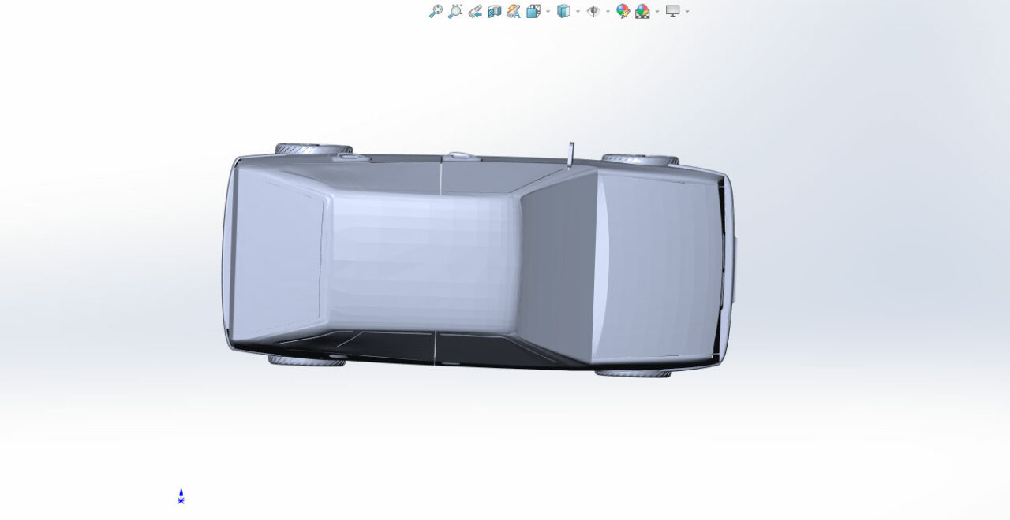Expand the Display Style dropdown arrow
The width and height of the screenshot is (1010, 520).
click(x=578, y=11)
